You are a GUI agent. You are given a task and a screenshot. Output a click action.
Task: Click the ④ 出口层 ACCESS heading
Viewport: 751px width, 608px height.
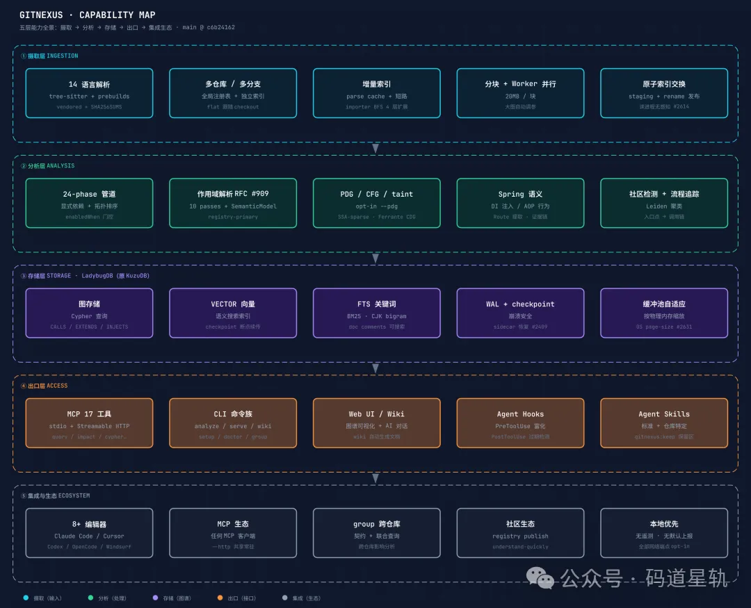[x=44, y=386]
